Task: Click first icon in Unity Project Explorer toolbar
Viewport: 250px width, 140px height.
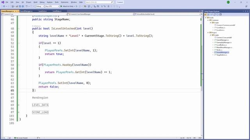Action: tap(206, 14)
